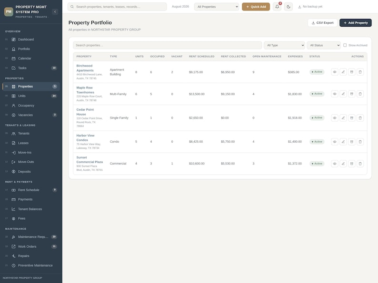Toggle dark mode moon icon

pyautogui.click(x=288, y=7)
